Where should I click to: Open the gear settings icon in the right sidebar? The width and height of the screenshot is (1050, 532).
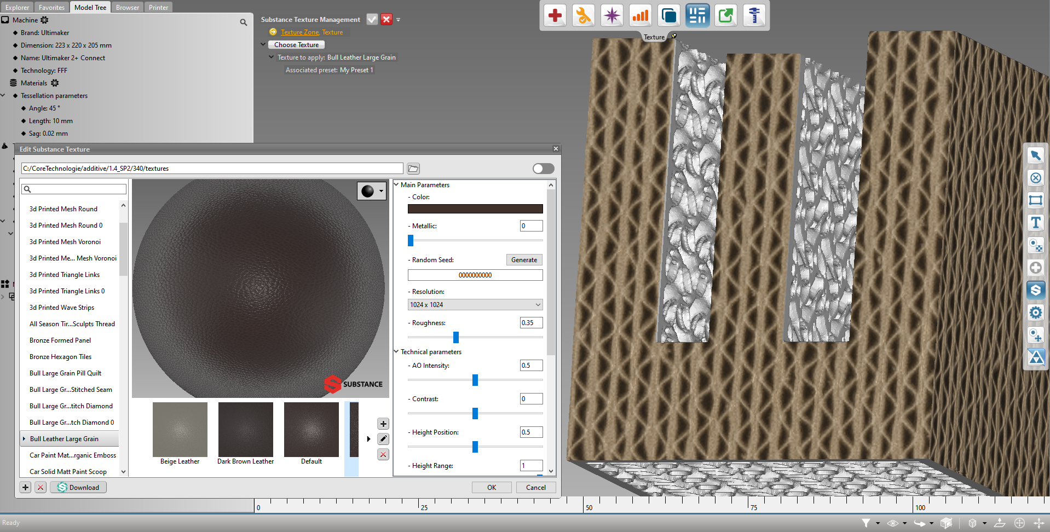pos(1035,313)
